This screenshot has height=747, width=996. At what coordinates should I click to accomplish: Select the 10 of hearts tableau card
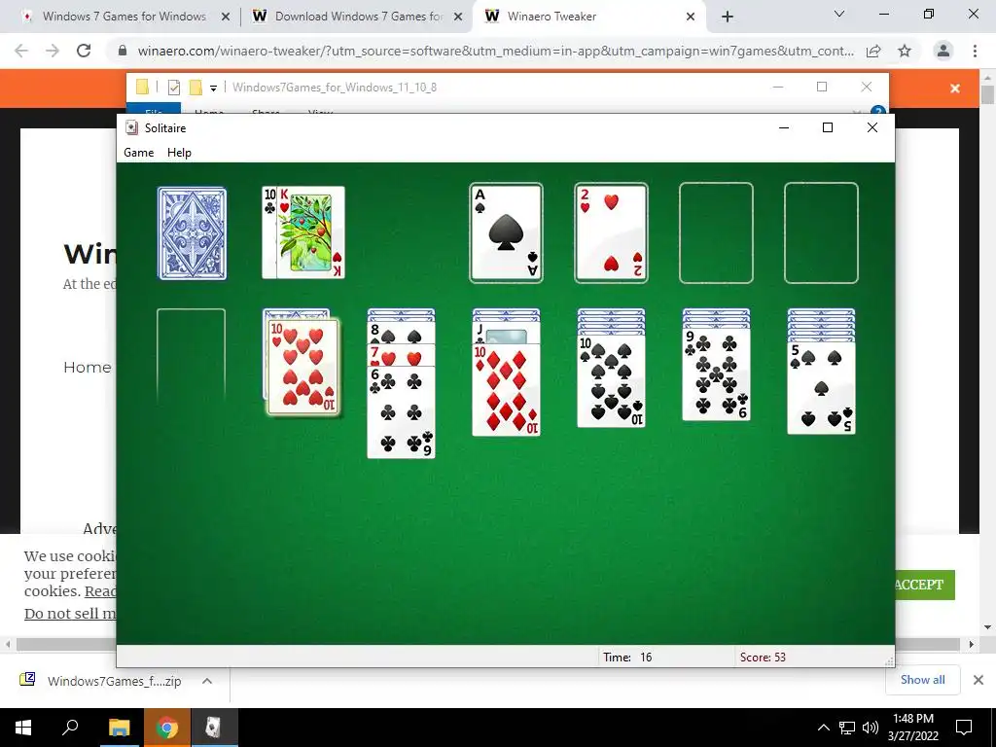coord(303,367)
